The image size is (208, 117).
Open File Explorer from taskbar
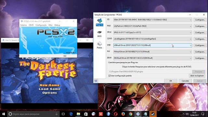tap(78, 114)
